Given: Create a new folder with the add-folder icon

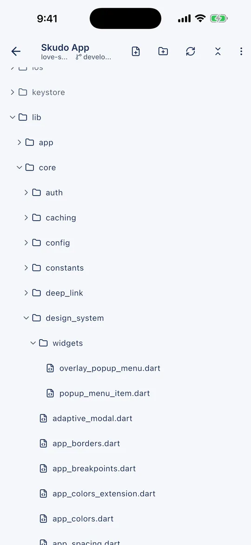Looking at the screenshot, I should pos(163,52).
